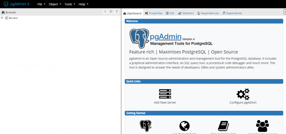Expand the Servers tree node
The image size is (286, 134).
tap(2, 18)
